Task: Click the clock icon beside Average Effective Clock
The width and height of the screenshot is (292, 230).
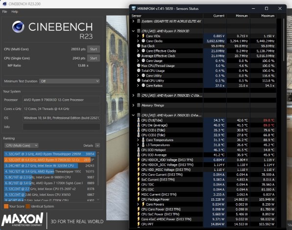Action: (x=139, y=56)
